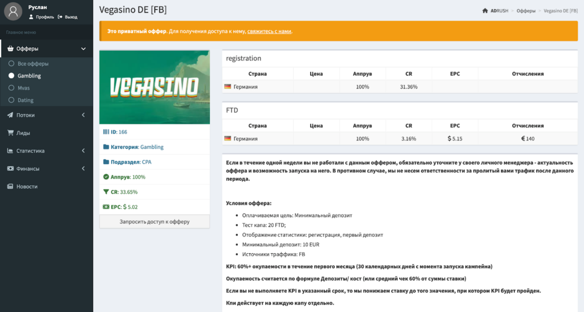
Task: Click the 31.36% CR registration value
Action: point(408,87)
